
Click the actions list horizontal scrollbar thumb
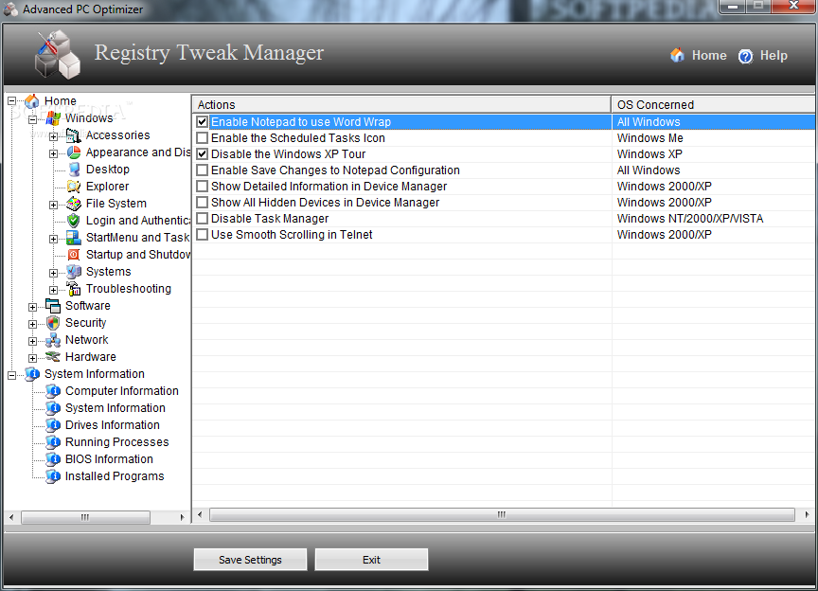(x=502, y=515)
